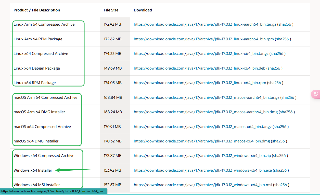The width and height of the screenshot is (320, 195).
Task: Download the Linux Arm 64 tar.gz archive link
Action: 205,25
